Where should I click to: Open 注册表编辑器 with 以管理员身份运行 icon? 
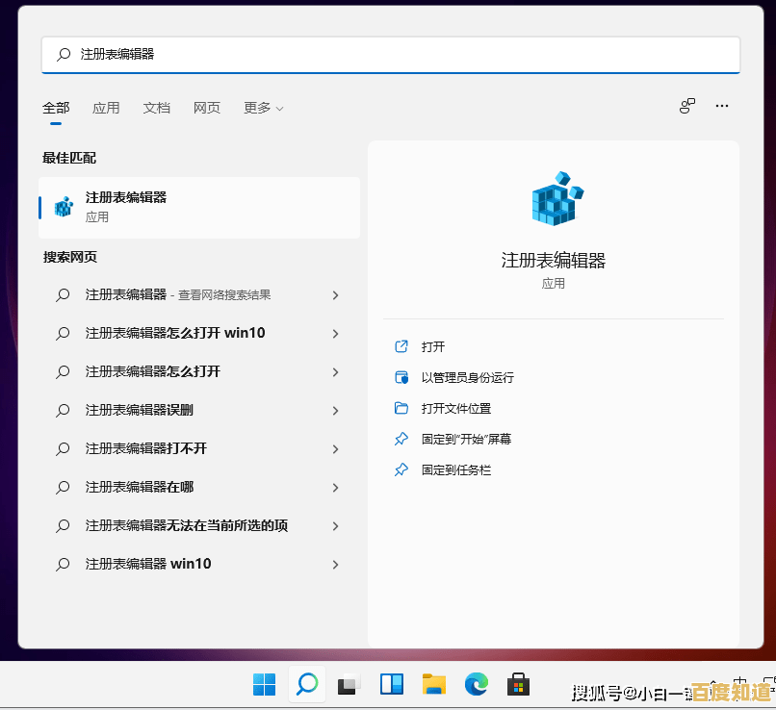[401, 377]
